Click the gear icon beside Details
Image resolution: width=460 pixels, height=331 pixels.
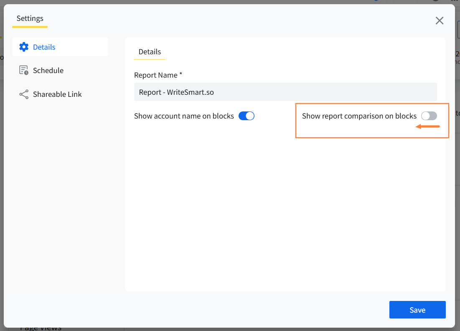24,47
